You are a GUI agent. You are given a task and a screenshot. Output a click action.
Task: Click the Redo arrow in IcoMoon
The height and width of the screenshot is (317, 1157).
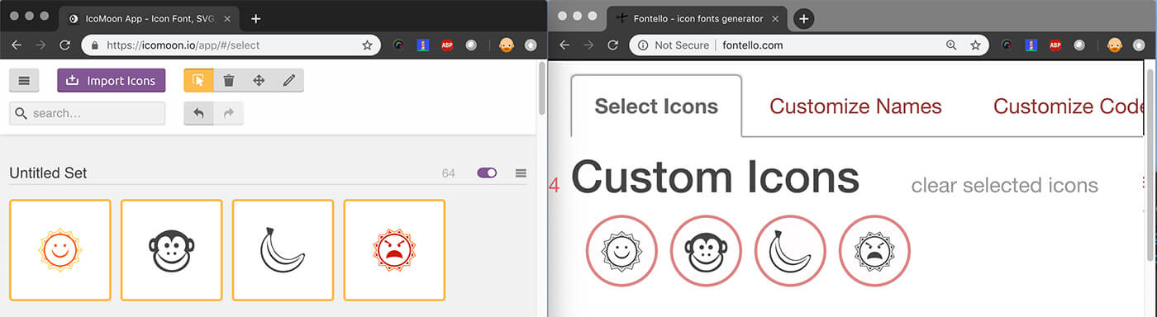click(229, 113)
